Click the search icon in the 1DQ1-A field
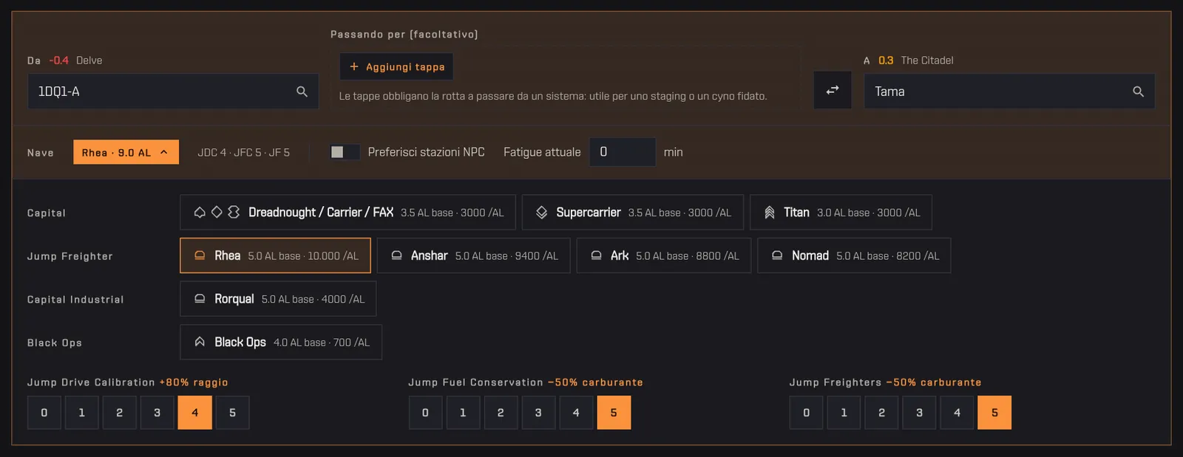Image resolution: width=1183 pixels, height=457 pixels. (x=302, y=92)
